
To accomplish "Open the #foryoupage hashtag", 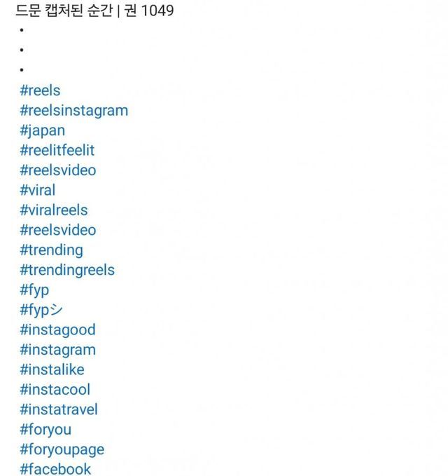I will tap(62, 449).
